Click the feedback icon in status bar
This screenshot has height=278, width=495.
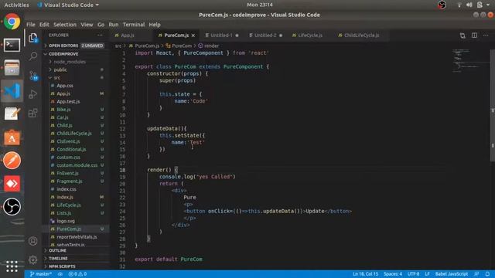(476, 274)
